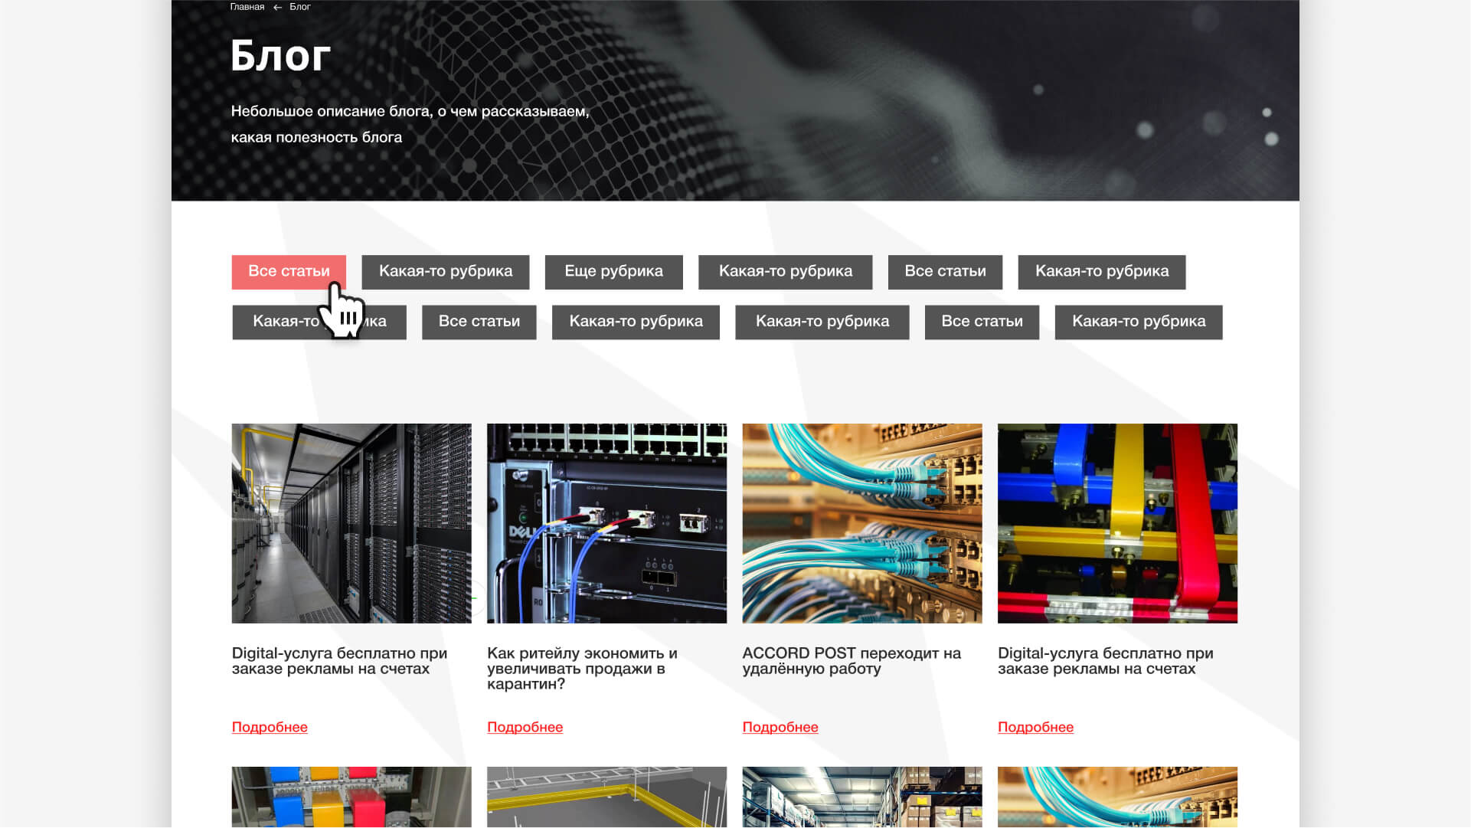Click the breadcrumb arrow icon
The height and width of the screenshot is (828, 1471).
[x=277, y=8]
